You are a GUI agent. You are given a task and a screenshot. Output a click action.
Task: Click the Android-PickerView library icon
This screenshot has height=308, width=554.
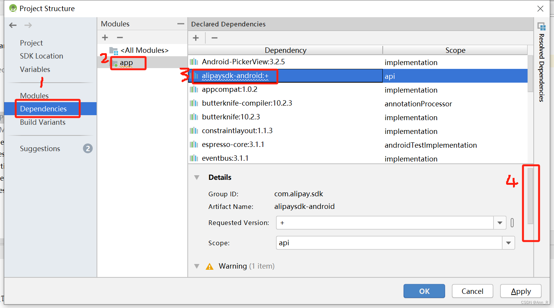coord(194,62)
